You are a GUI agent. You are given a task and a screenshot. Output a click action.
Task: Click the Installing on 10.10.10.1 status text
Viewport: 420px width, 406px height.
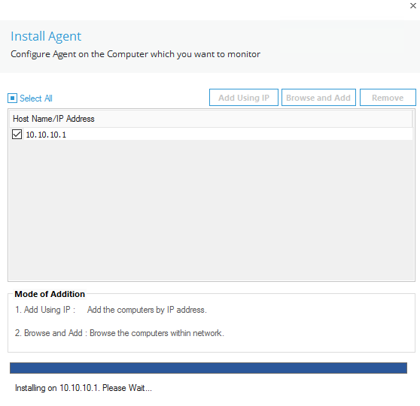click(x=84, y=388)
